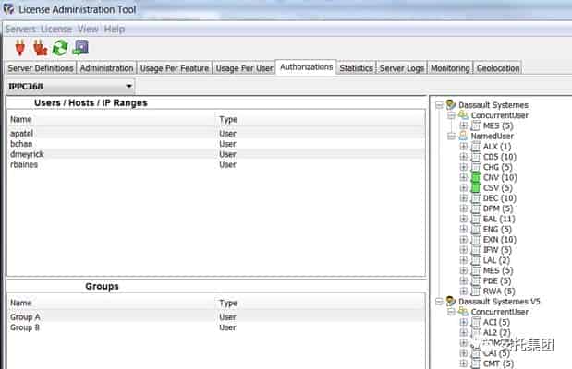Click the LAL (2) license icon

pyautogui.click(x=476, y=260)
